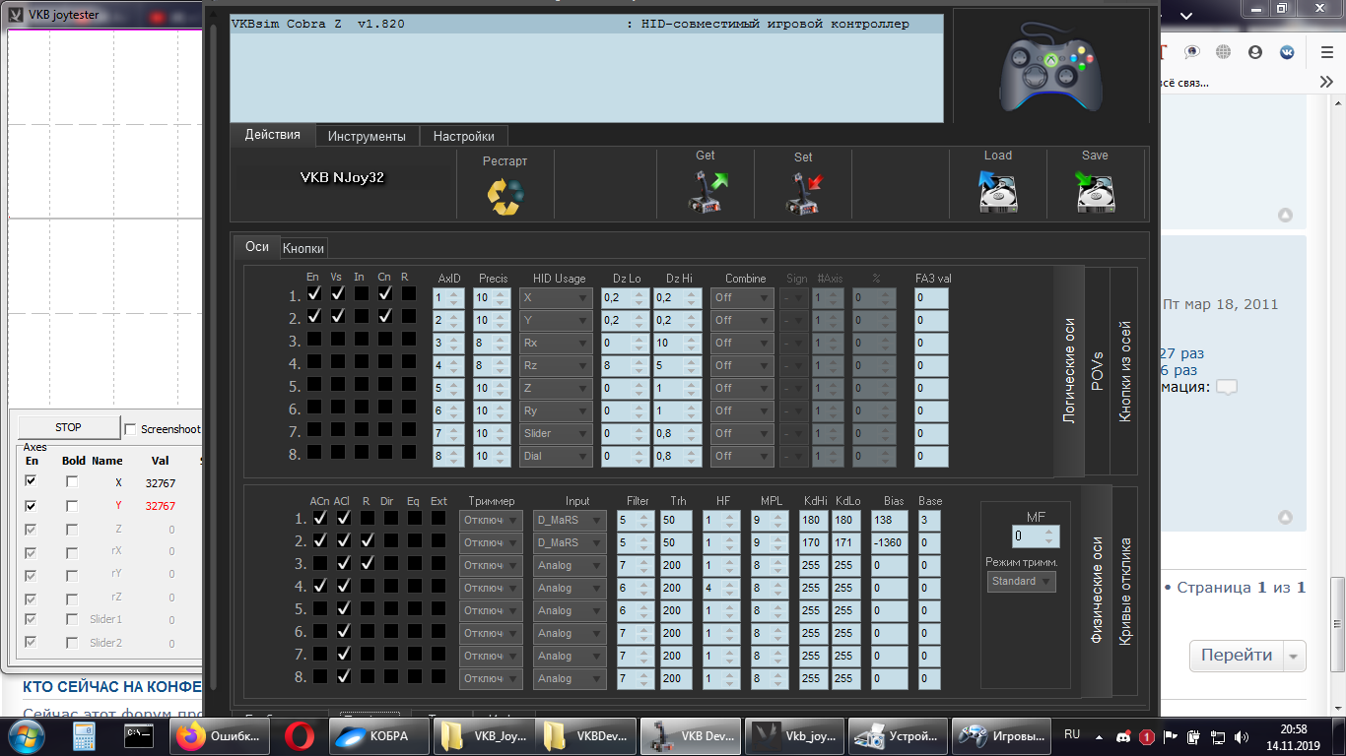Viewport: 1346px width, 756px height.
Task: Open Opera browser from the taskbar
Action: (300, 735)
